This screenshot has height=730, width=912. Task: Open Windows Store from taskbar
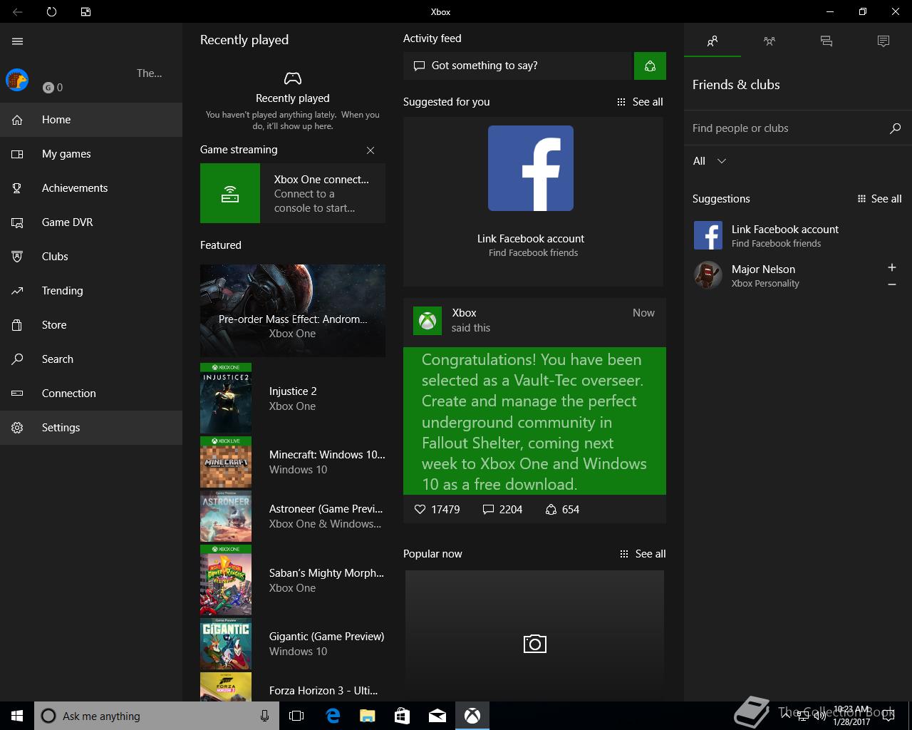pos(402,716)
